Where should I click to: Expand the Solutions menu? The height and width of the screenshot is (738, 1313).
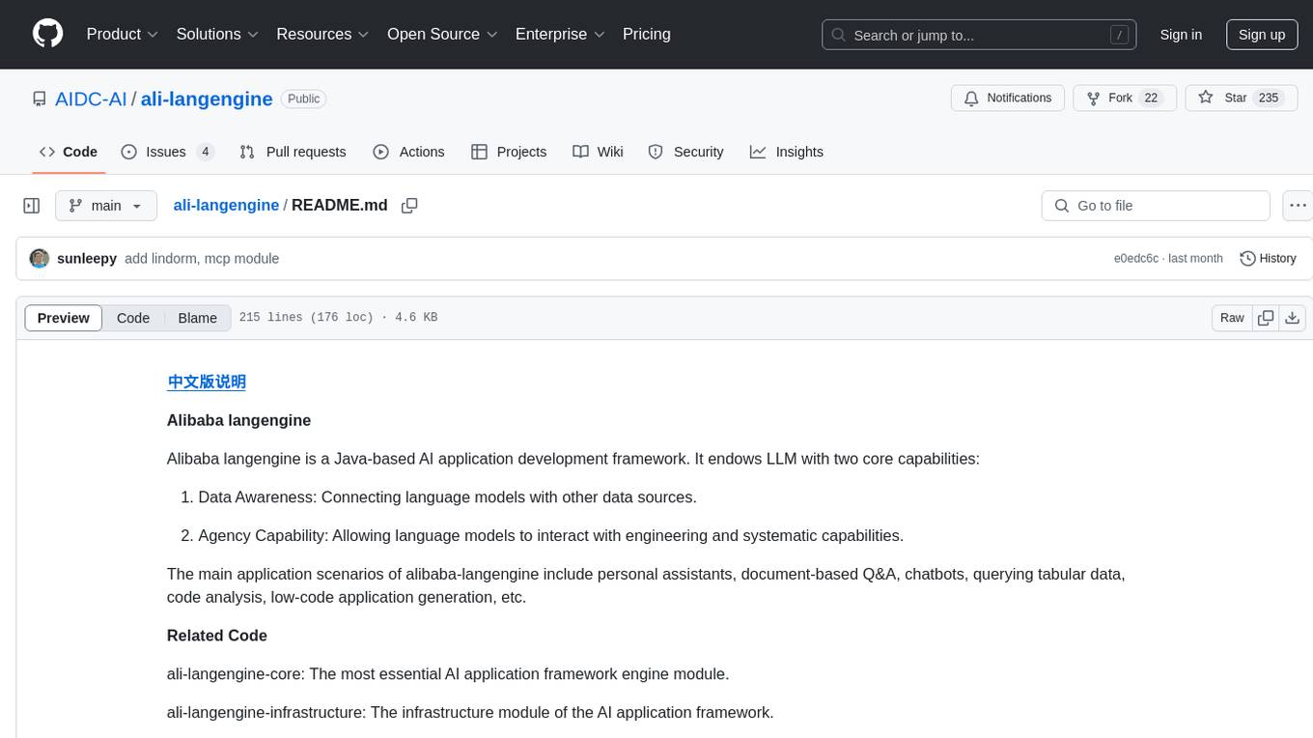click(x=217, y=34)
